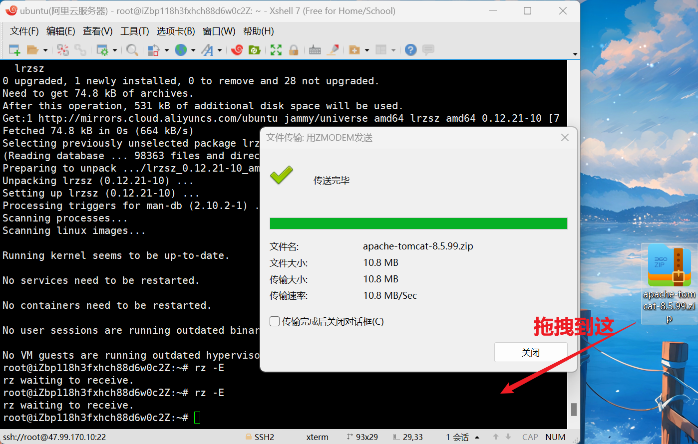Open the 帮助(H) menu

click(x=258, y=31)
